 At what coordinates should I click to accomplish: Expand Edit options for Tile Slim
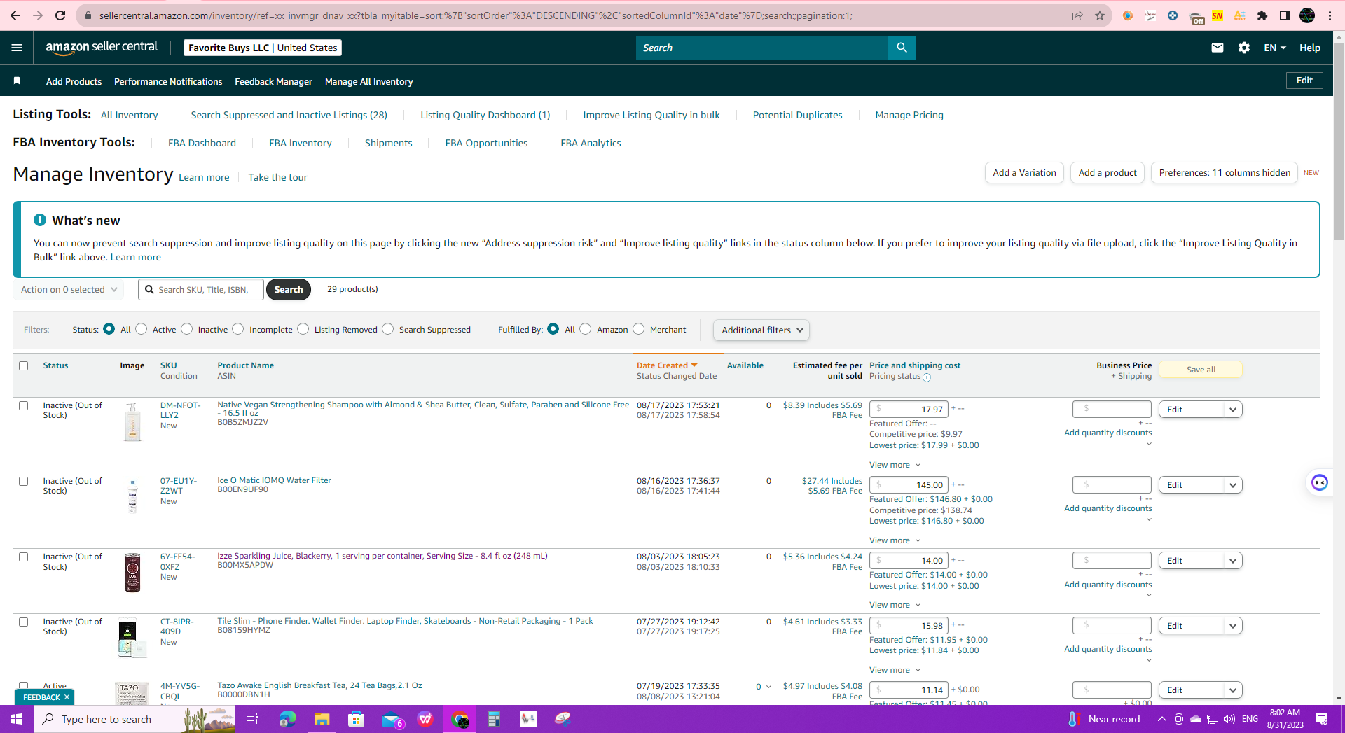pos(1234,626)
